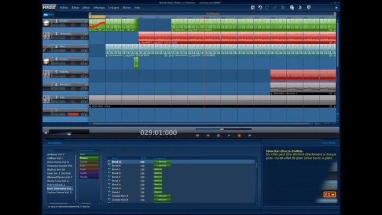Select style 'Techno Trance Vol. 11'
The image size is (382, 215).
pos(60,192)
